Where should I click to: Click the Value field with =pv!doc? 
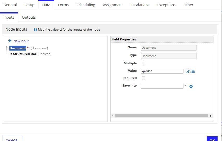(162, 71)
